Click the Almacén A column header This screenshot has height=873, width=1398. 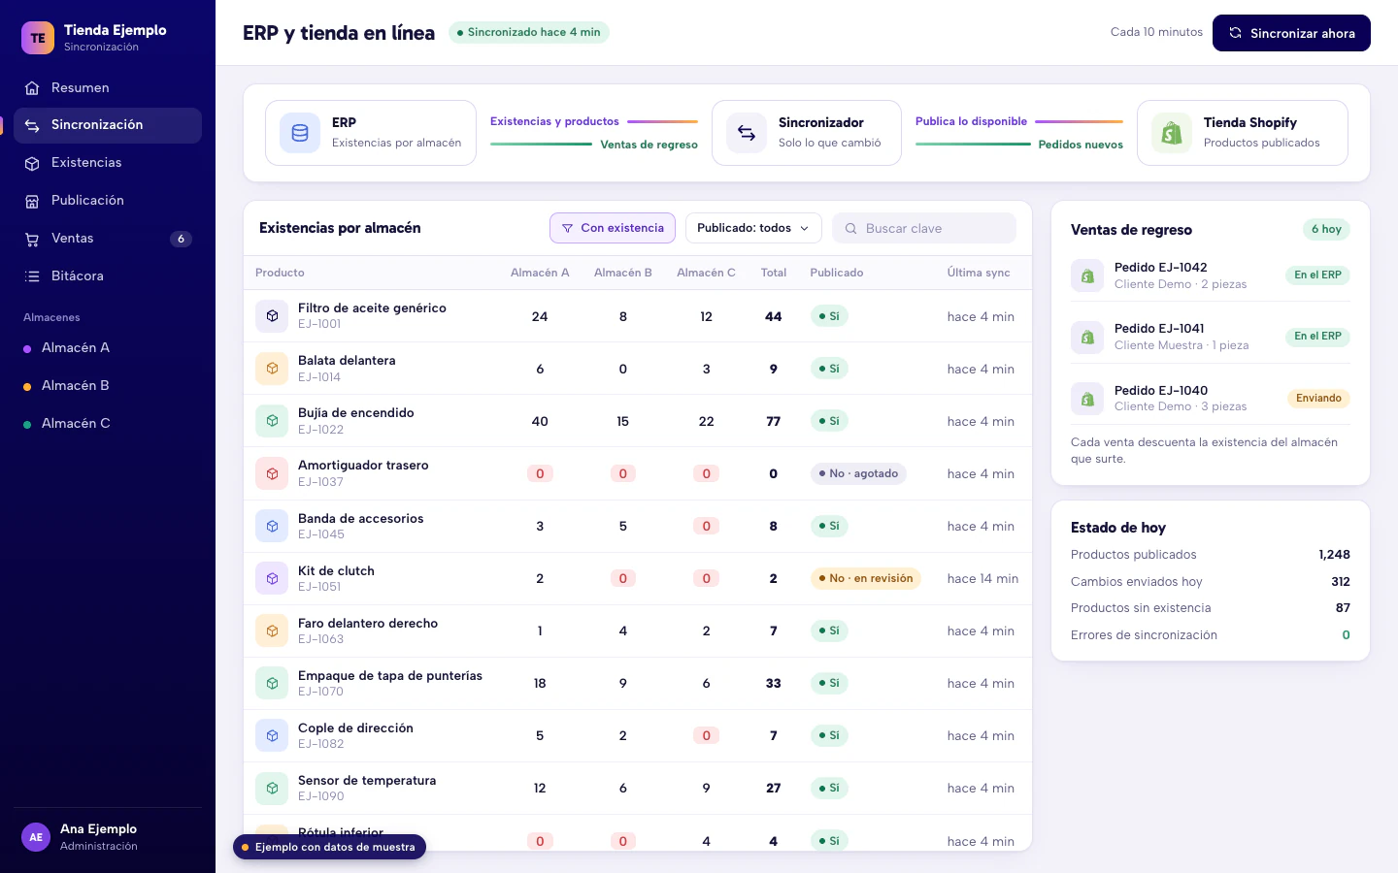pyautogui.click(x=540, y=273)
